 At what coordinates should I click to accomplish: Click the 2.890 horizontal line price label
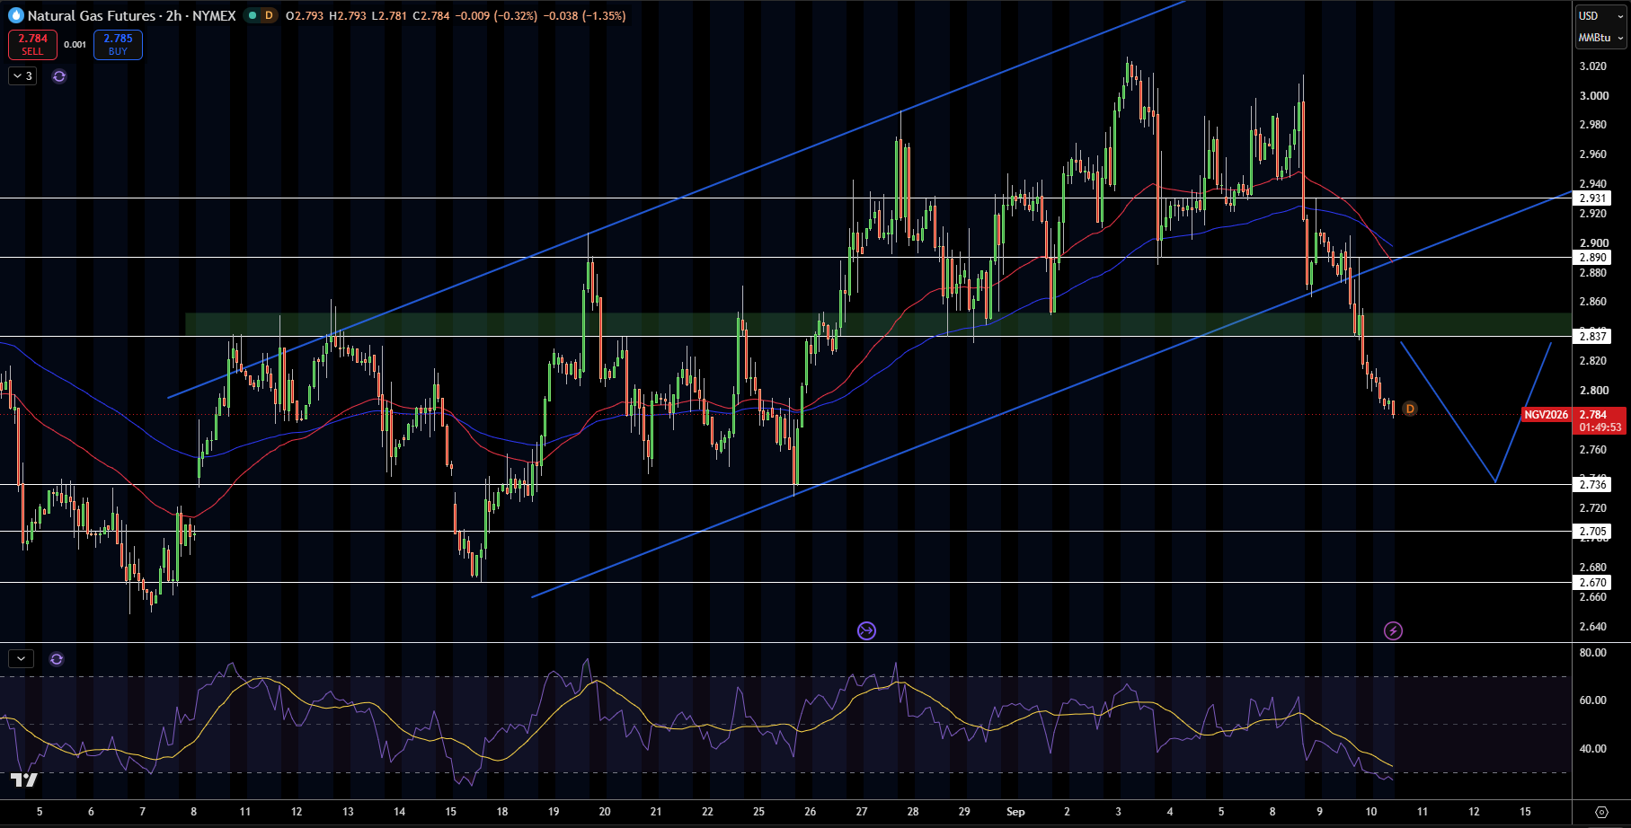point(1593,258)
